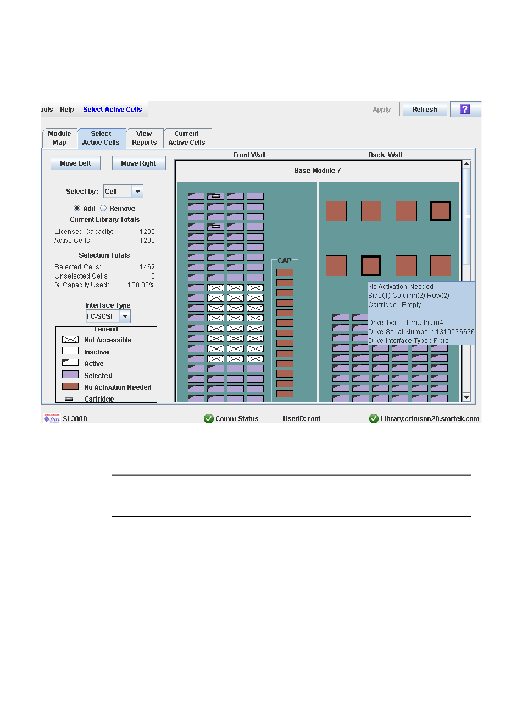This screenshot has width=522, height=715.
Task: Click the vertical scrollbar thumb
Action: tap(467, 216)
